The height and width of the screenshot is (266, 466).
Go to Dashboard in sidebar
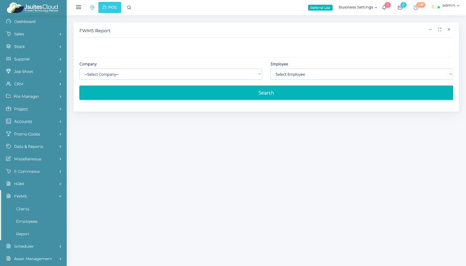(24, 22)
